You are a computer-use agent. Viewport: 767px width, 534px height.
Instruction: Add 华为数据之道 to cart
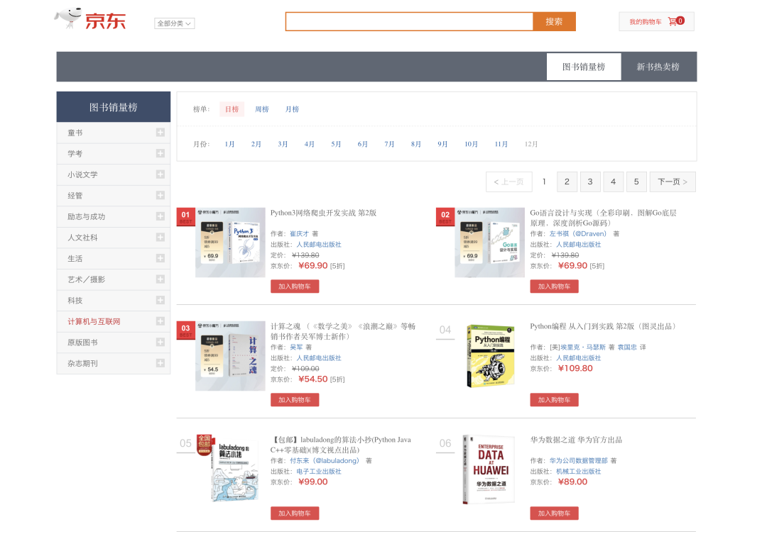pos(554,513)
